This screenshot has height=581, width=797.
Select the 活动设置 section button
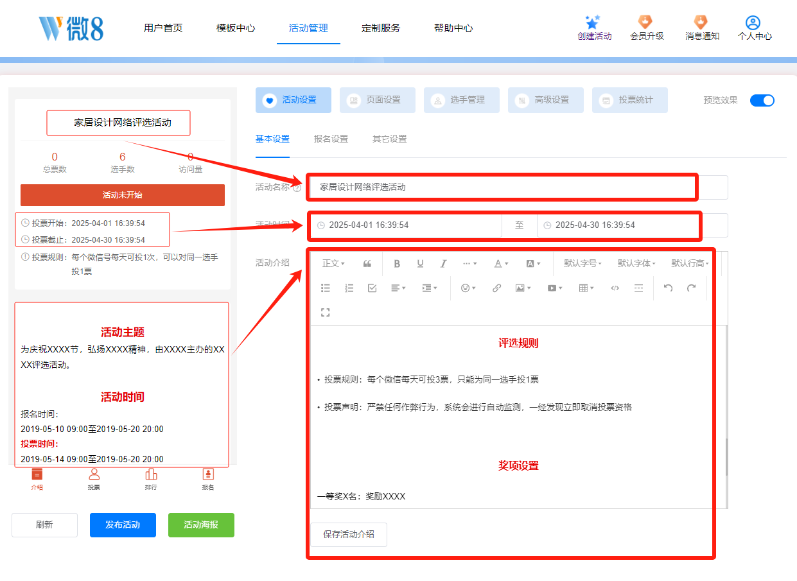pyautogui.click(x=293, y=100)
